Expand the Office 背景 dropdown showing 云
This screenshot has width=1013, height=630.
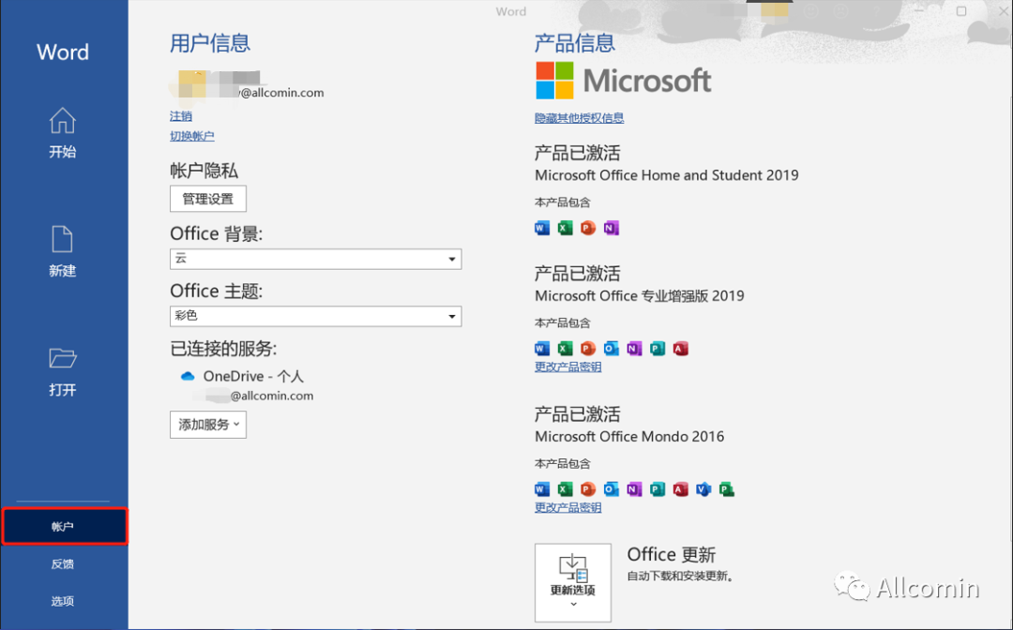coord(315,259)
